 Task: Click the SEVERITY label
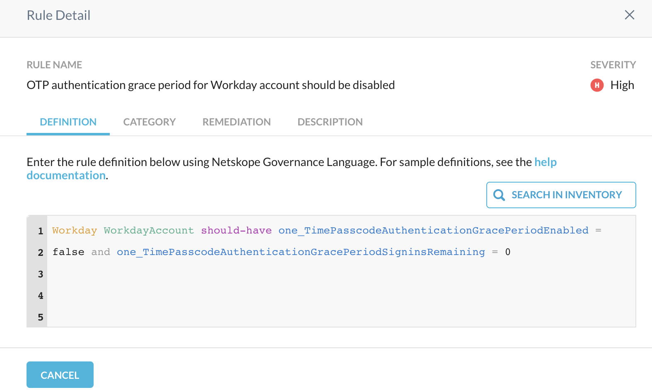pos(613,65)
